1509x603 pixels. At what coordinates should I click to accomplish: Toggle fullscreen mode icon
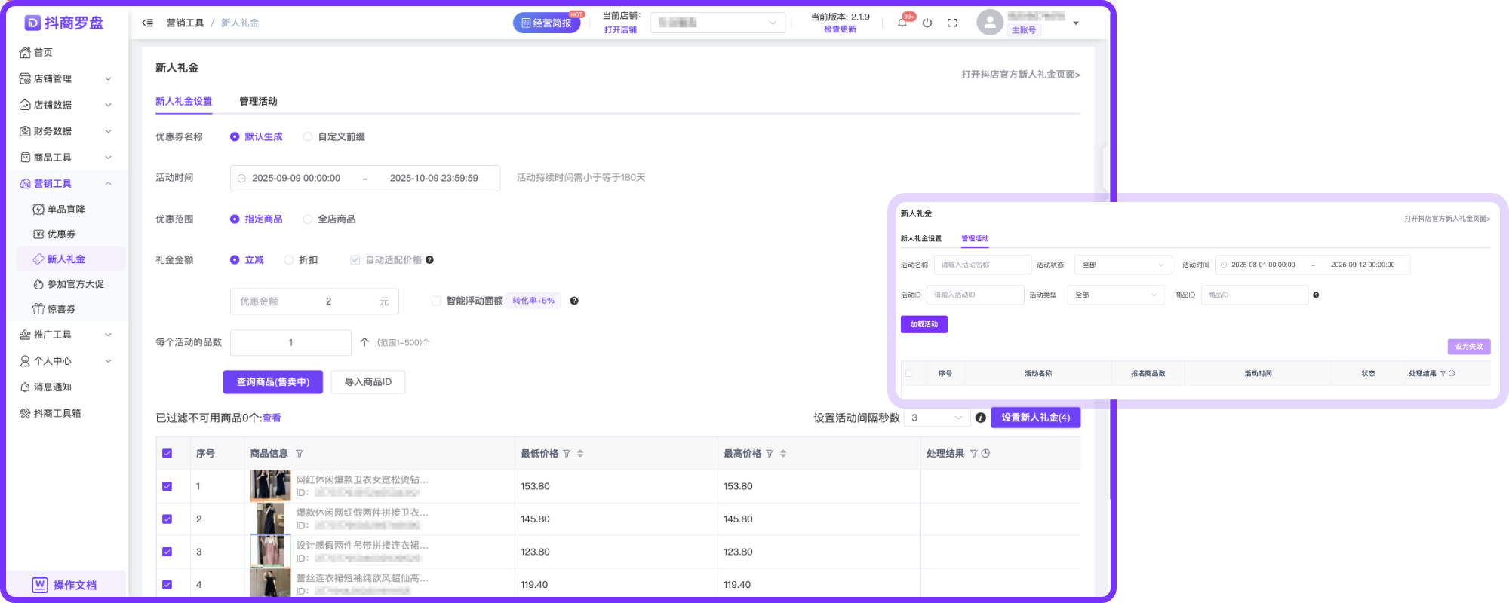point(952,23)
